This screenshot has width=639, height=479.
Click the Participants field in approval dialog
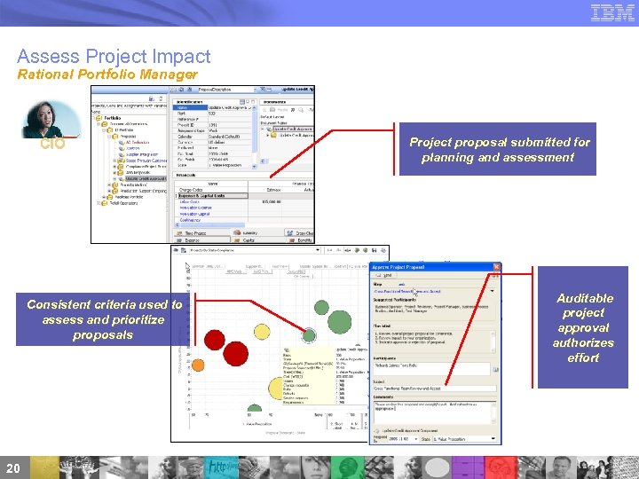click(x=431, y=369)
